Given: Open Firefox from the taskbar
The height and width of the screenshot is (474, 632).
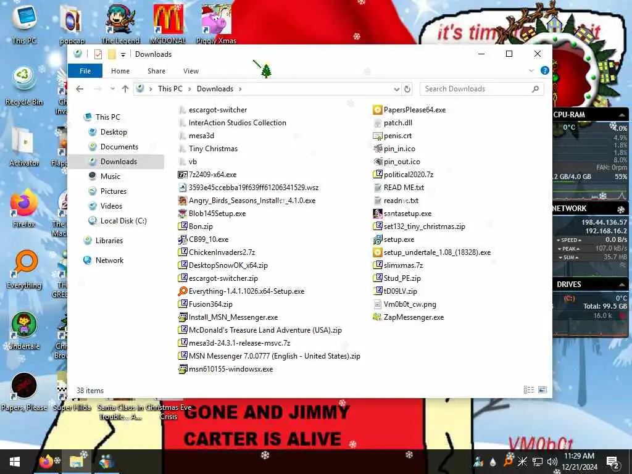Looking at the screenshot, I should coord(46,462).
